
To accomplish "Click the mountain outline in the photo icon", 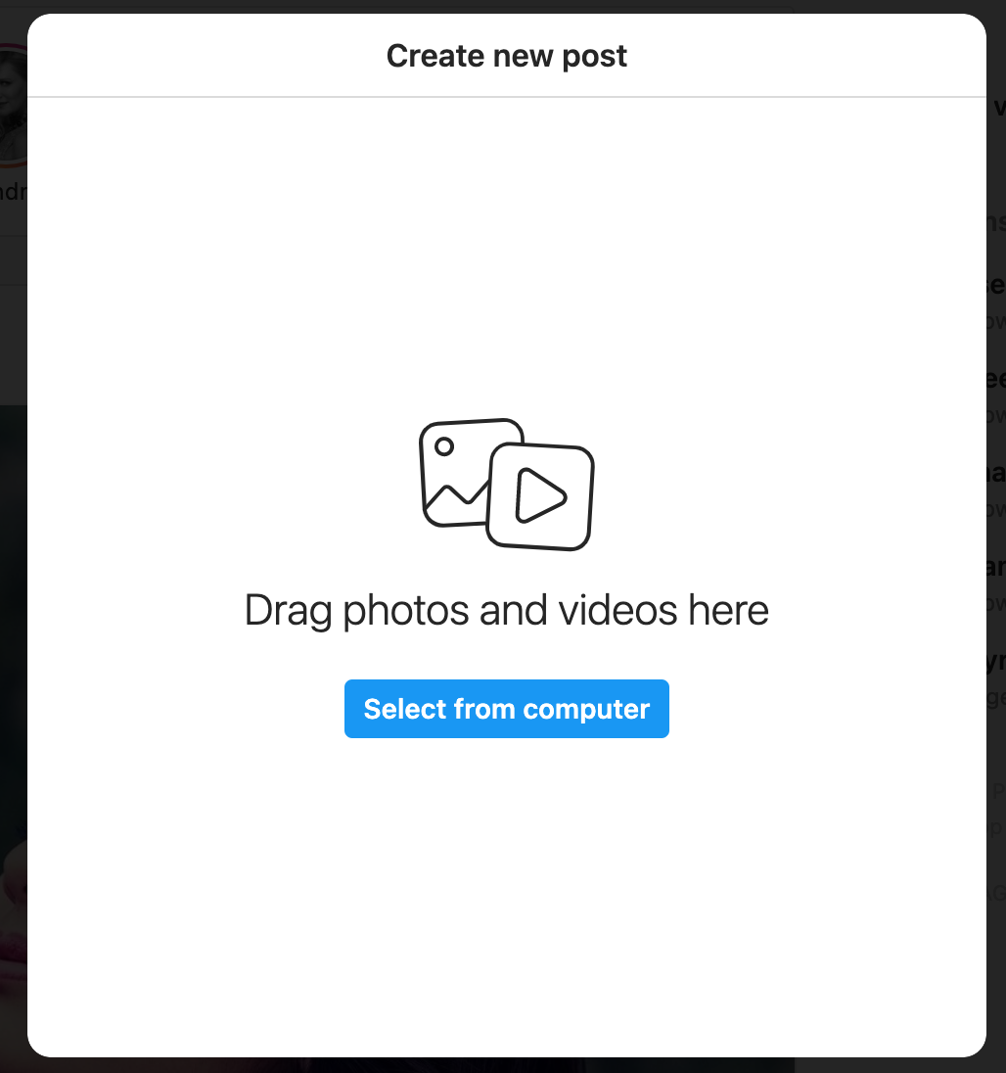I will (456, 499).
